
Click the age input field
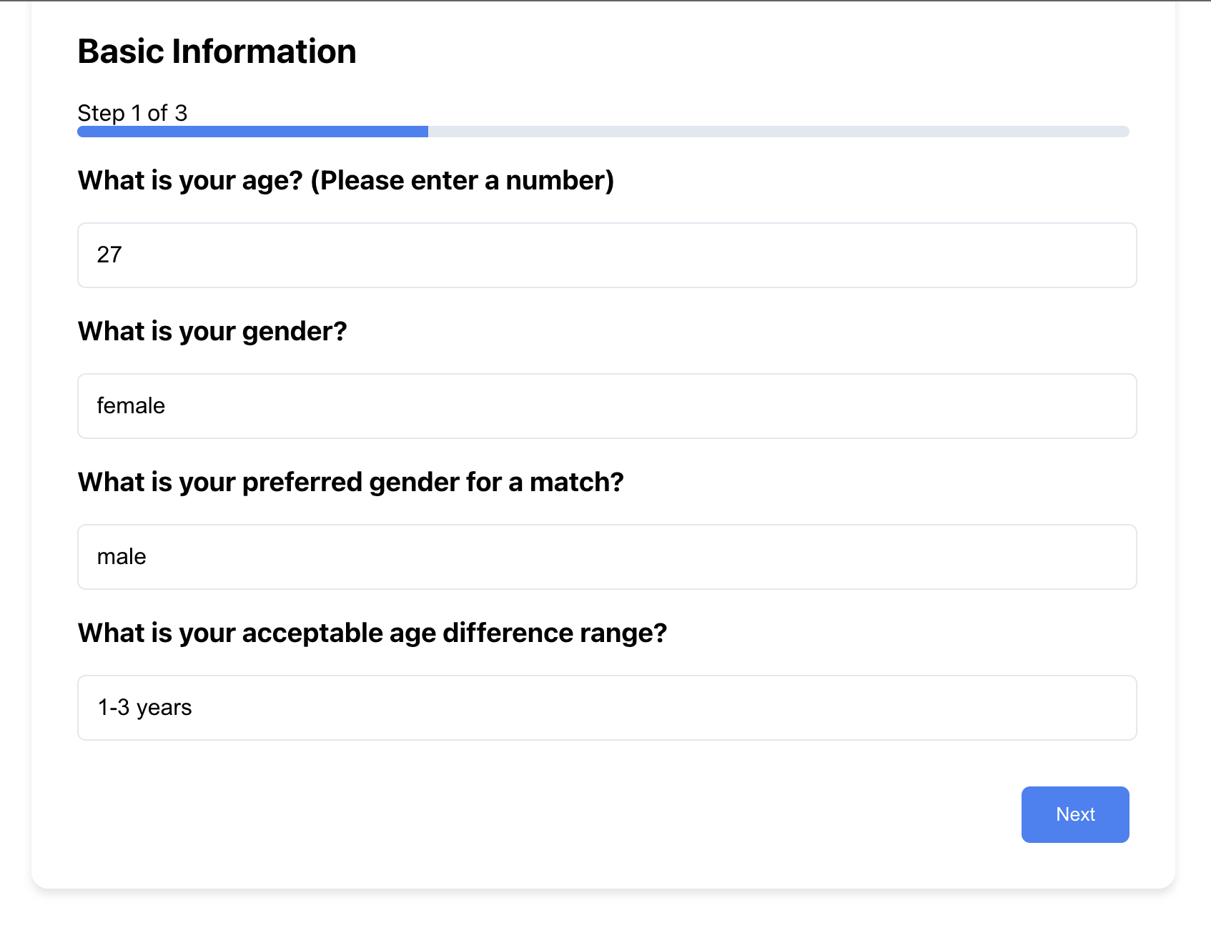606,255
